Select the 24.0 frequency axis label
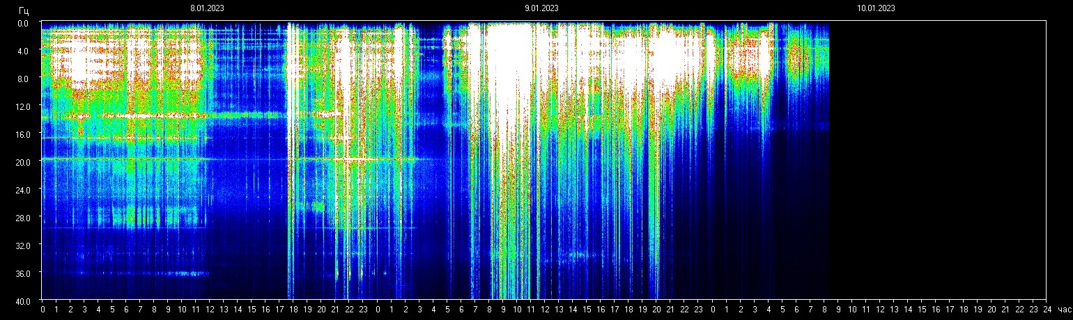The width and height of the screenshot is (1073, 320). [22, 190]
